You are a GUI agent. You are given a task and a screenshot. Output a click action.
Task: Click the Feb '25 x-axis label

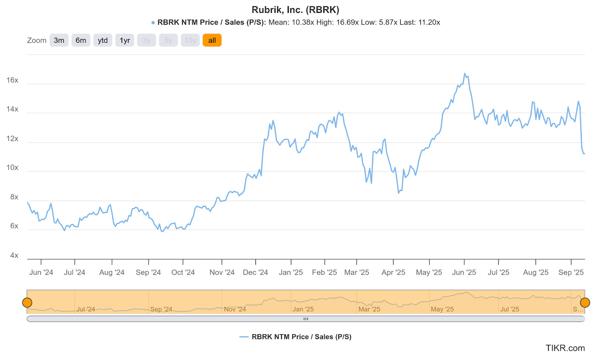[x=325, y=272]
